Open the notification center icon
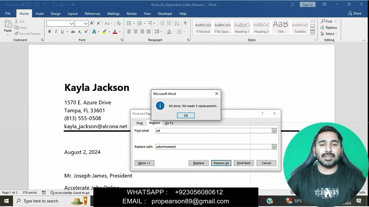Image resolution: width=369 pixels, height=207 pixels. coord(359,201)
